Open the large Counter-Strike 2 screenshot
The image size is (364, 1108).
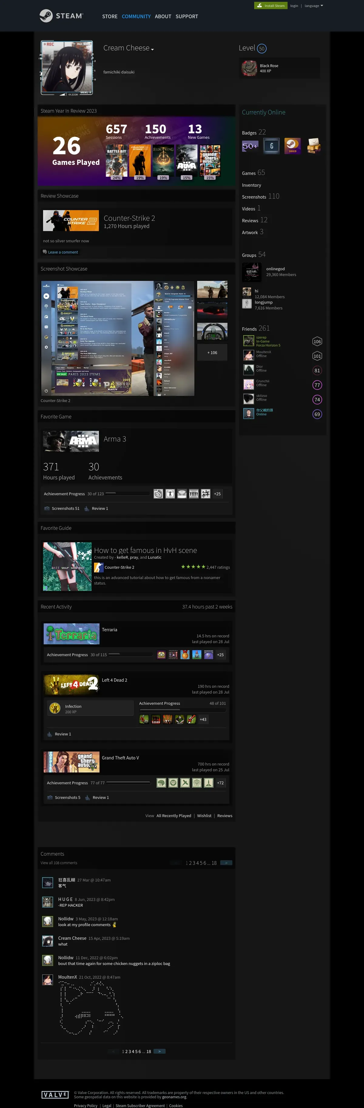tap(118, 338)
